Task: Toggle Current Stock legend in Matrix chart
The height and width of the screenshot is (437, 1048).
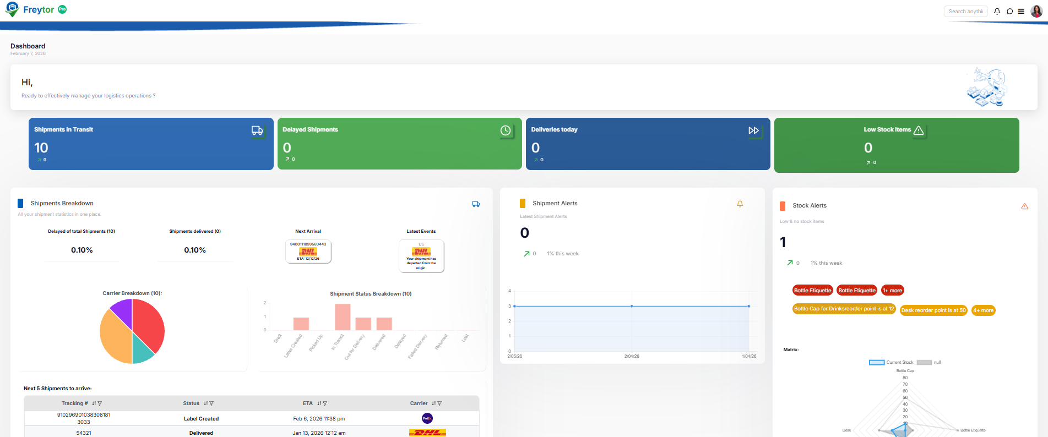Action: [891, 362]
